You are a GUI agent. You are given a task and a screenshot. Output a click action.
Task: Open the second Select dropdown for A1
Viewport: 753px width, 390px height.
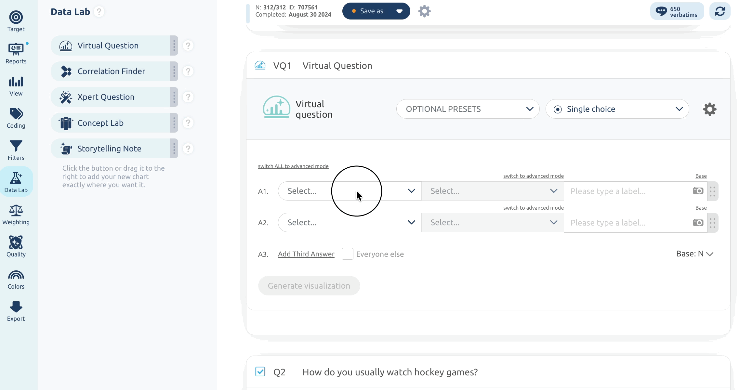(x=493, y=191)
